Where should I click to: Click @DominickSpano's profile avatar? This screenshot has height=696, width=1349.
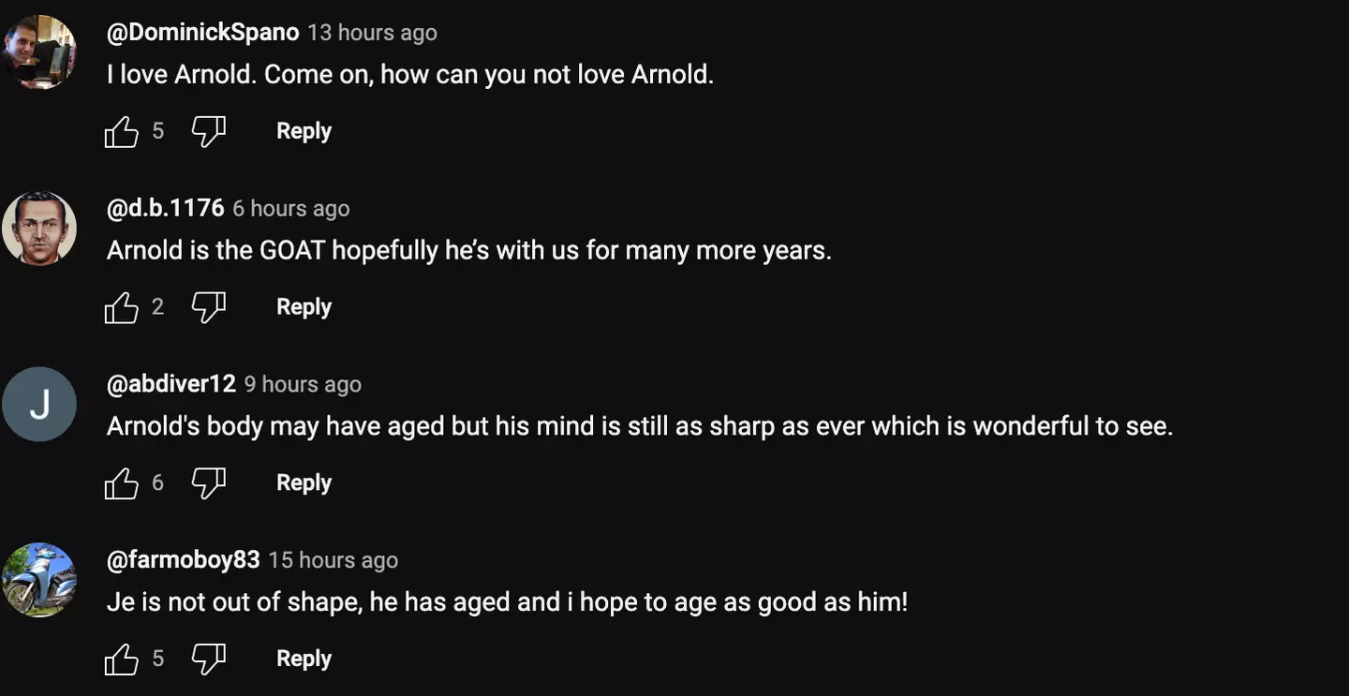(x=39, y=52)
